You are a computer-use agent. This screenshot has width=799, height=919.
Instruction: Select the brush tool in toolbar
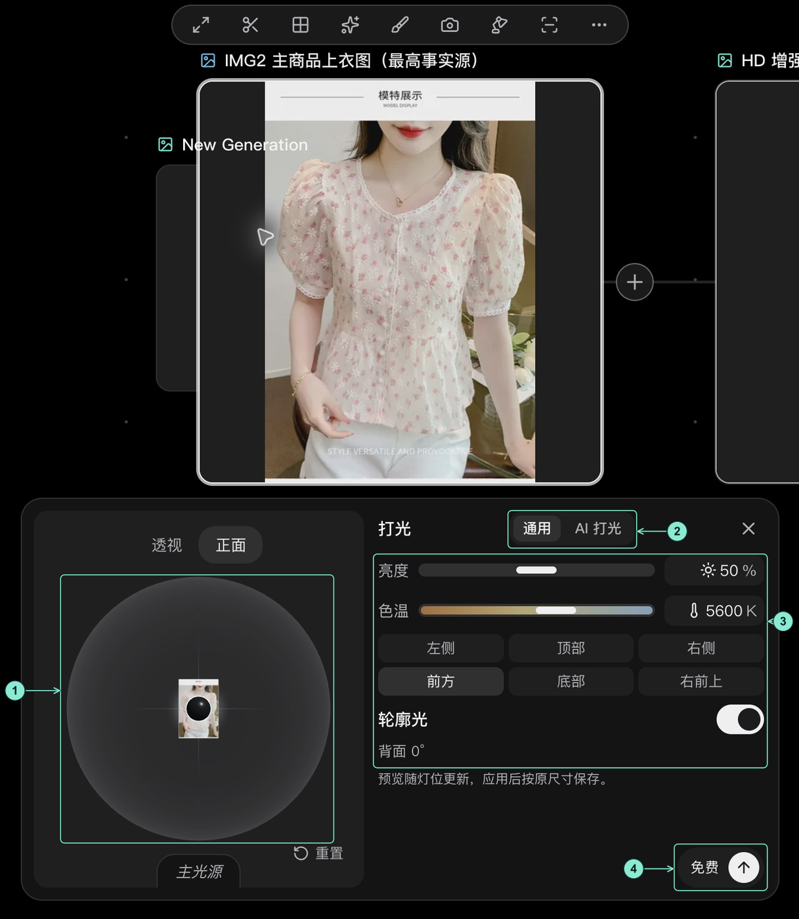pyautogui.click(x=400, y=25)
